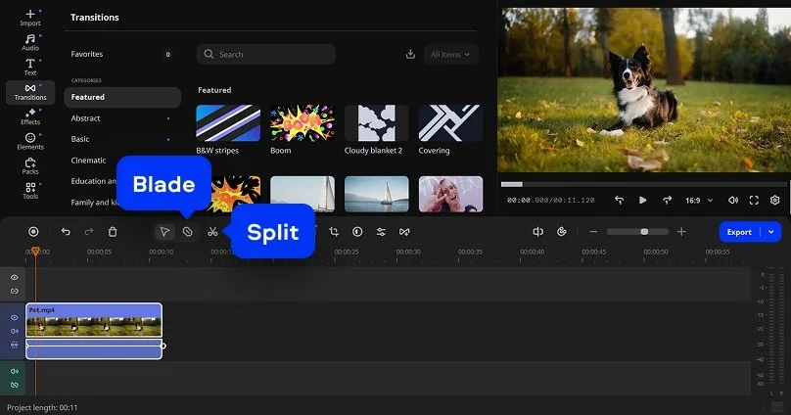Select the Abstract transitions category
This screenshot has height=415, width=791.
(86, 118)
